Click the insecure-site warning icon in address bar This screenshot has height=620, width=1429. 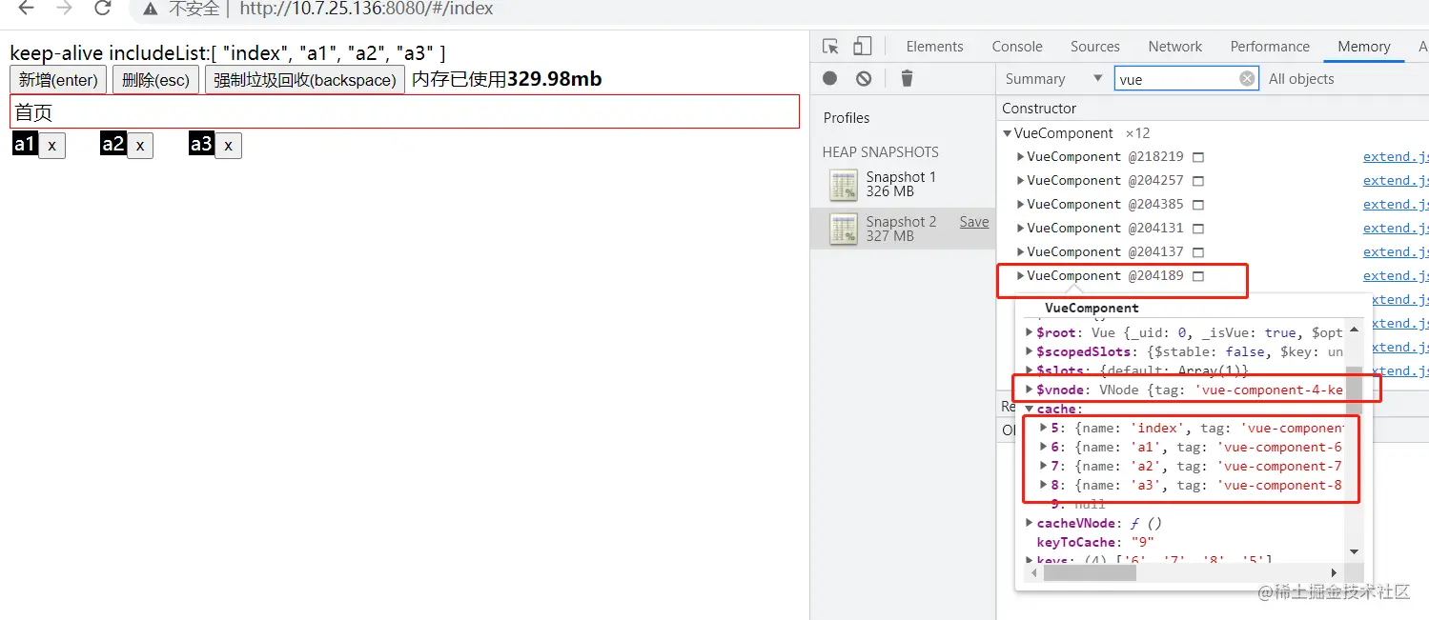[150, 10]
